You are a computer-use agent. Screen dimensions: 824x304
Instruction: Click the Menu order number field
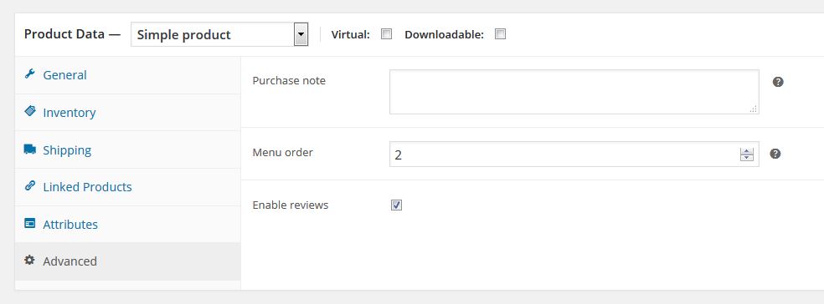(x=574, y=155)
